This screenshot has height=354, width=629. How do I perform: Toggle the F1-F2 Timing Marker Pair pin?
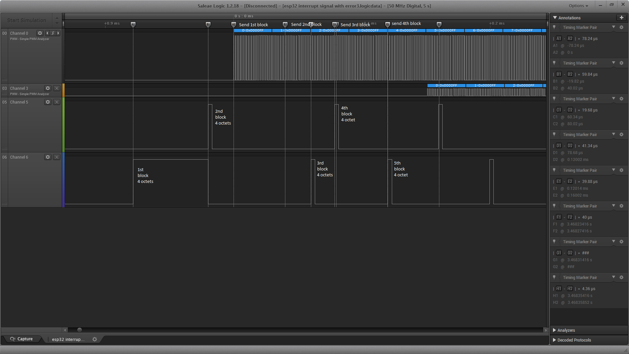point(554,206)
